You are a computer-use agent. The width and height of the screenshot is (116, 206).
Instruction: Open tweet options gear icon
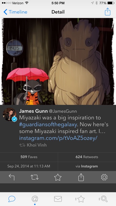(x=104, y=177)
